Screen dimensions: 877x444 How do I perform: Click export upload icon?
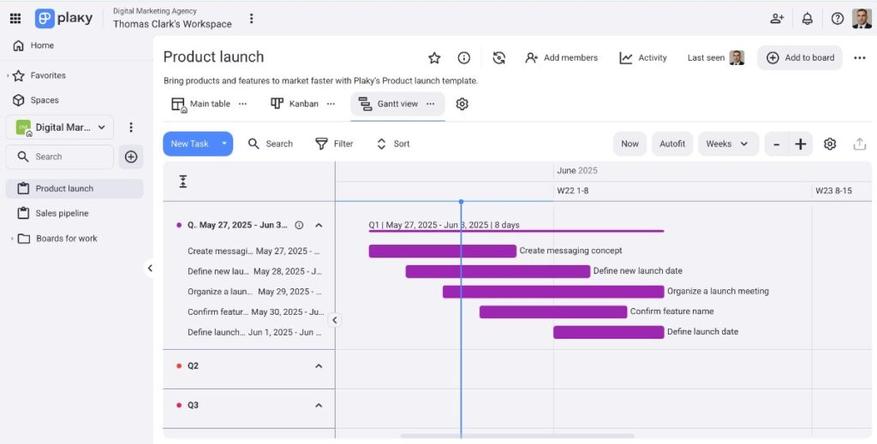(860, 144)
